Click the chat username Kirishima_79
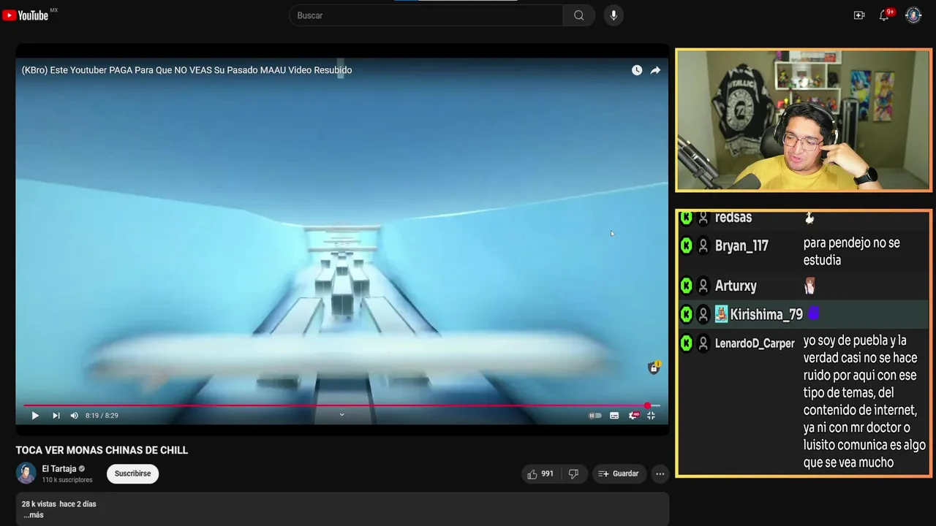This screenshot has width=936, height=526. point(766,315)
